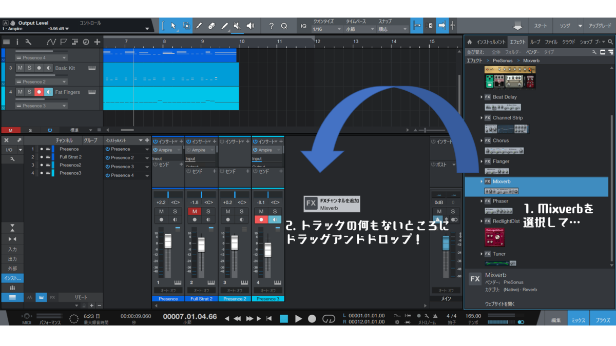Switch to Shop browser tab
616x346 pixels.
click(586, 42)
